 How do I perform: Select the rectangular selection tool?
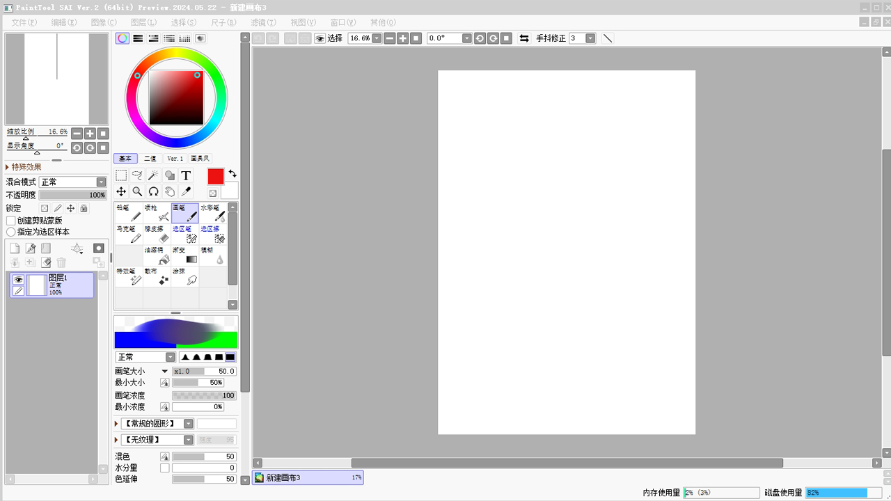(121, 175)
